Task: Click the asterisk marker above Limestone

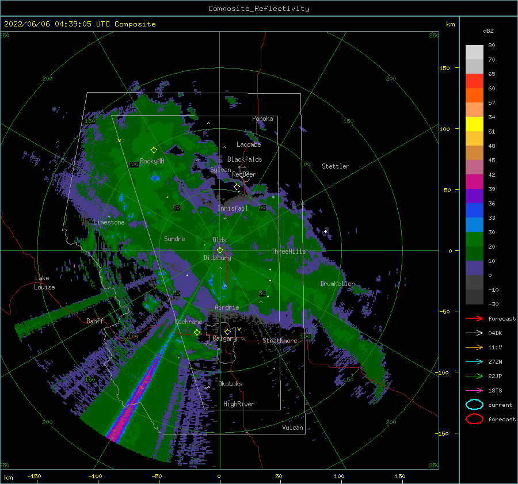Action: click(109, 217)
